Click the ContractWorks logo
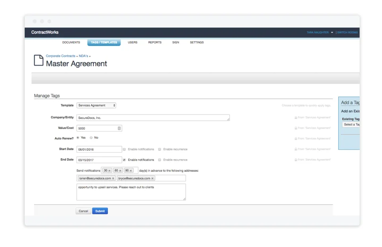The width and height of the screenshot is (382, 247). pyautogui.click(x=45, y=32)
